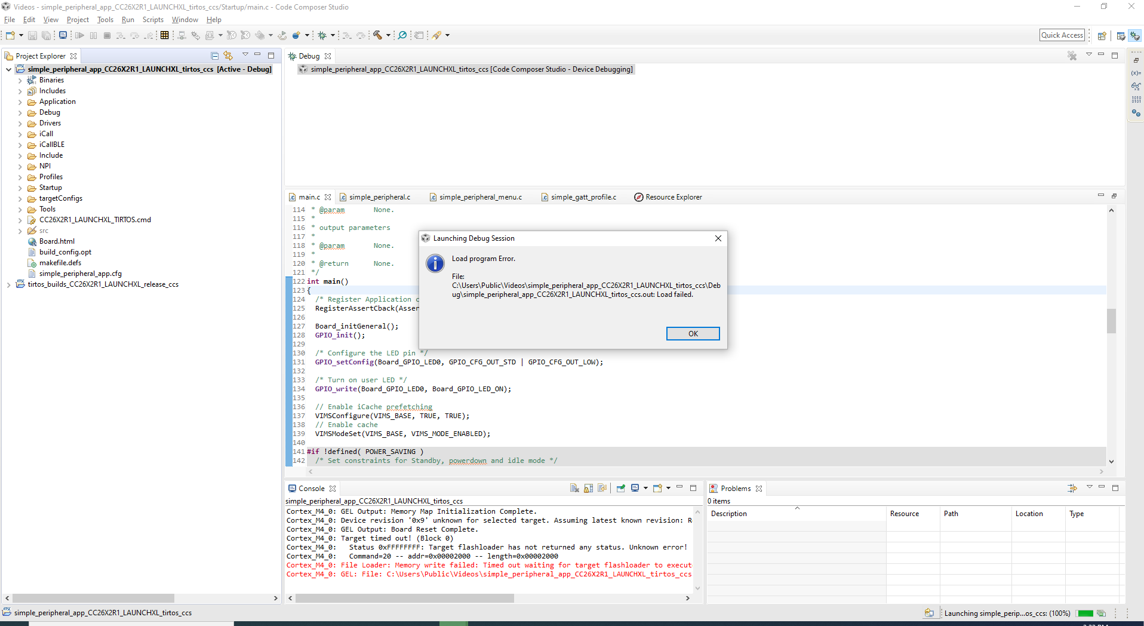This screenshot has height=626, width=1144.
Task: Switch to the Resource Explorer tab
Action: 674,197
